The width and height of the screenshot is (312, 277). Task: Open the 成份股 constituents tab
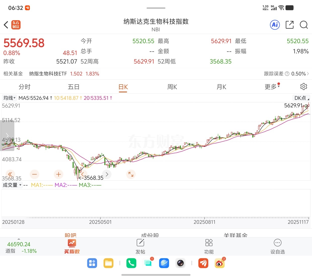pyautogui.click(x=150, y=235)
